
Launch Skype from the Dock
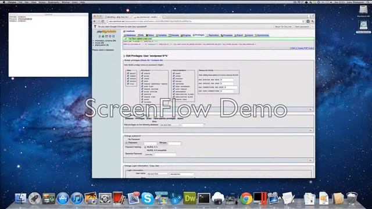[x=147, y=198]
